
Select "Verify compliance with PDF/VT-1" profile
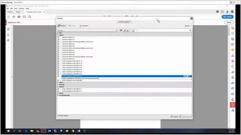pyautogui.click(x=72, y=89)
